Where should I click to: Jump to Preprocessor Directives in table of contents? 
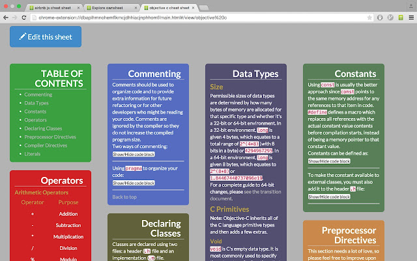click(x=50, y=137)
